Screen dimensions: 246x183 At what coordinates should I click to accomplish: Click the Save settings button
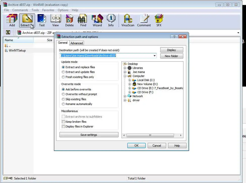point(89,135)
